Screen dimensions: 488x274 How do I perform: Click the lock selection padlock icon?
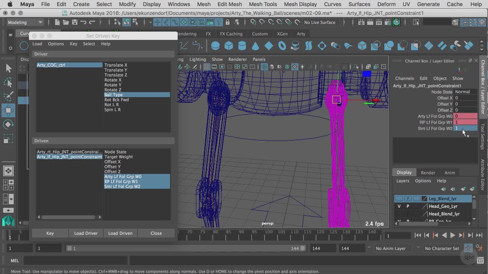point(228,22)
